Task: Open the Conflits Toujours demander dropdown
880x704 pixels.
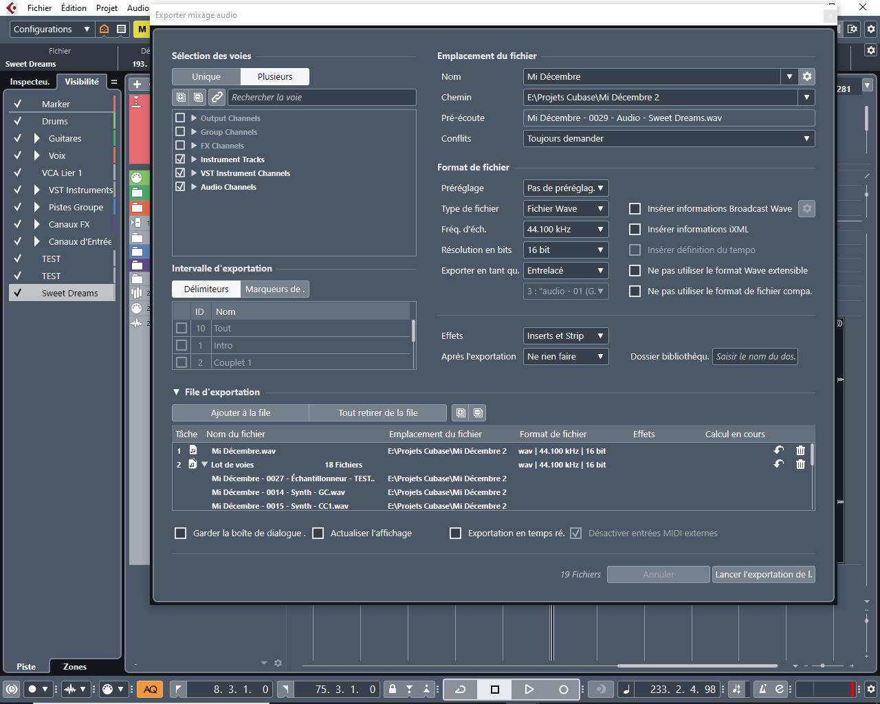Action: 669,138
